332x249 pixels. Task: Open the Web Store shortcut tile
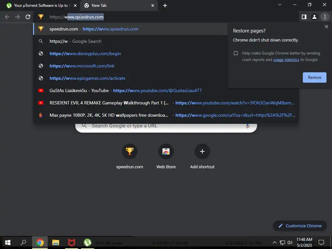click(166, 156)
